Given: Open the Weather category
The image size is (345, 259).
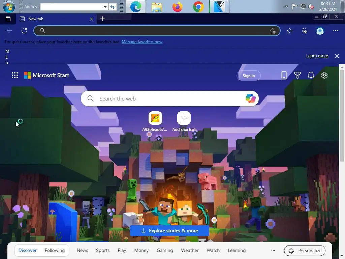Looking at the screenshot, I should tap(190, 251).
